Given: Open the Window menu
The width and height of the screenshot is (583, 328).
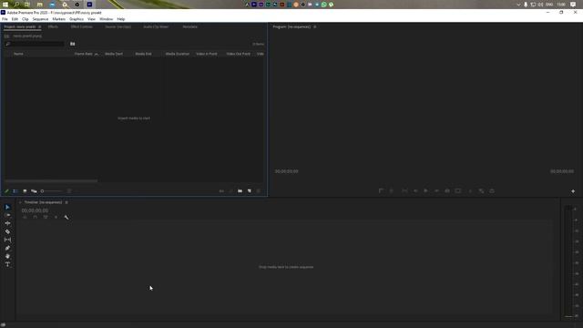Looking at the screenshot, I should (x=106, y=19).
